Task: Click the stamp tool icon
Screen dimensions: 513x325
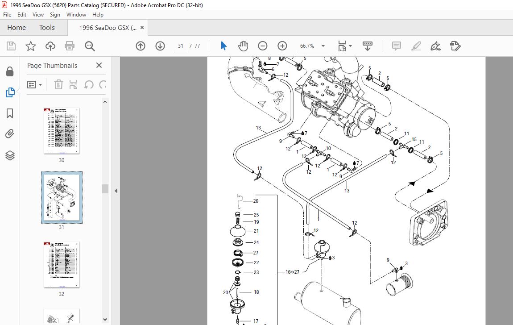Action: pos(455,46)
